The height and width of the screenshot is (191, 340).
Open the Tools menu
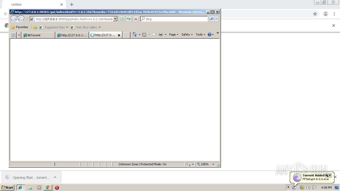coord(201,34)
